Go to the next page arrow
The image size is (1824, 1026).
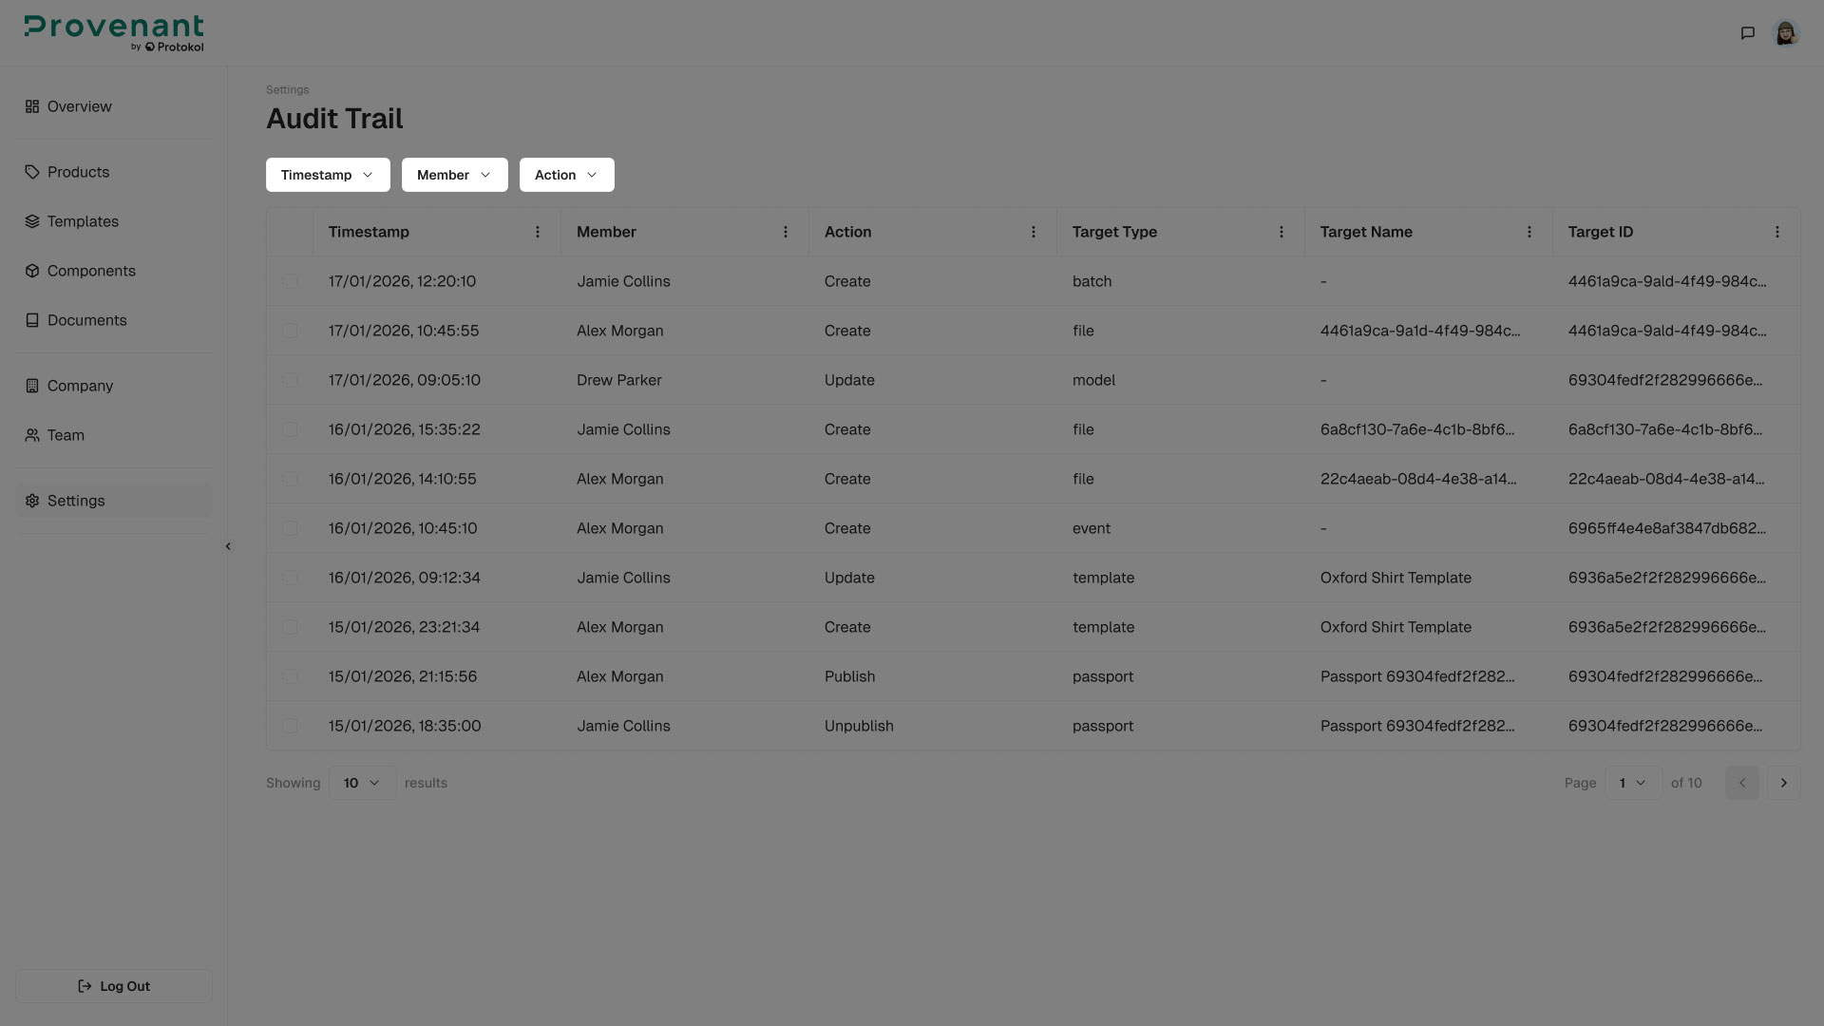tap(1784, 783)
